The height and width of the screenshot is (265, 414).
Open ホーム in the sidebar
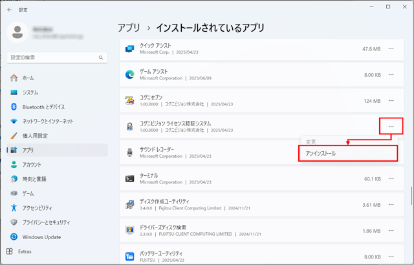pyautogui.click(x=57, y=78)
